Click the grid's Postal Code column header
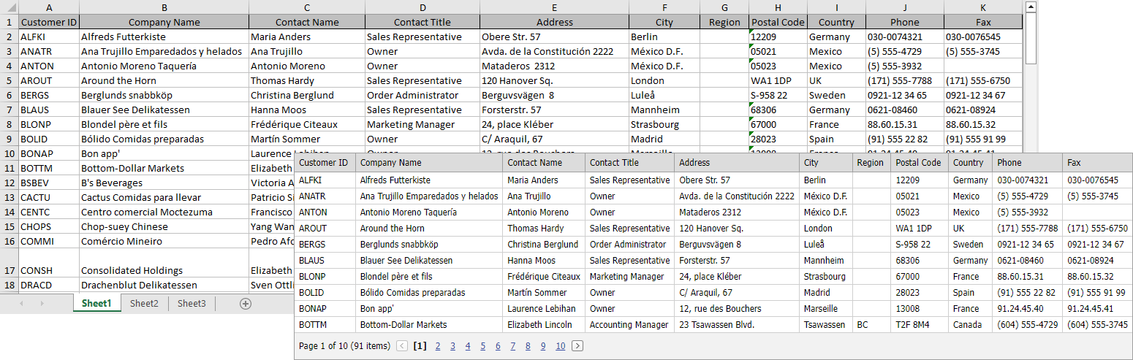 click(x=919, y=163)
